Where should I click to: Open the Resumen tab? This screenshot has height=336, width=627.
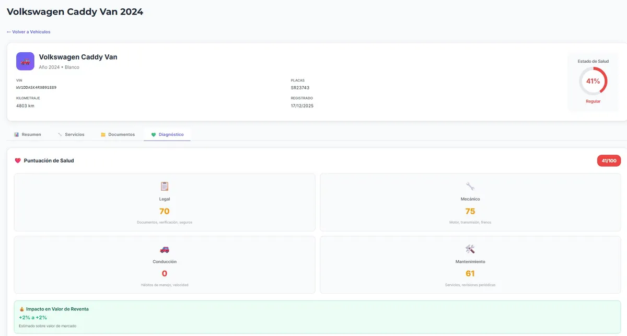[x=28, y=134]
